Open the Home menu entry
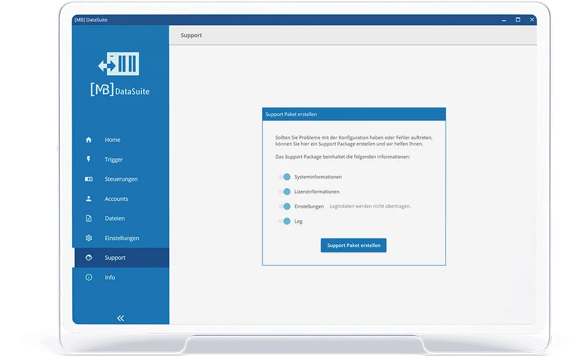582x356 pixels. [121, 140]
